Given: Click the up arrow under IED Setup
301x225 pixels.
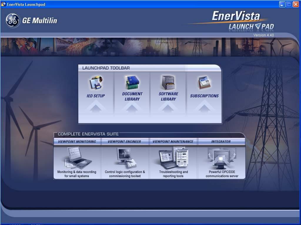Looking at the screenshot, I should pyautogui.click(x=96, y=108).
